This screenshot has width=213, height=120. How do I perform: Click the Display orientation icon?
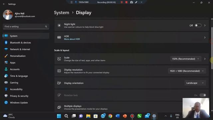[x=59, y=83]
